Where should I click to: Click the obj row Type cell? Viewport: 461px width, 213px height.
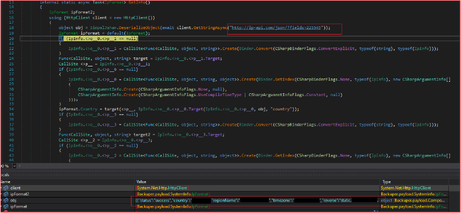(414, 200)
